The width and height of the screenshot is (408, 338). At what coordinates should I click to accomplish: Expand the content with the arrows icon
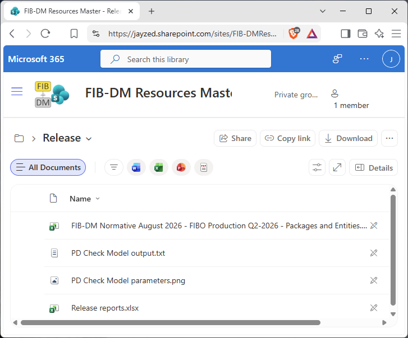(337, 167)
